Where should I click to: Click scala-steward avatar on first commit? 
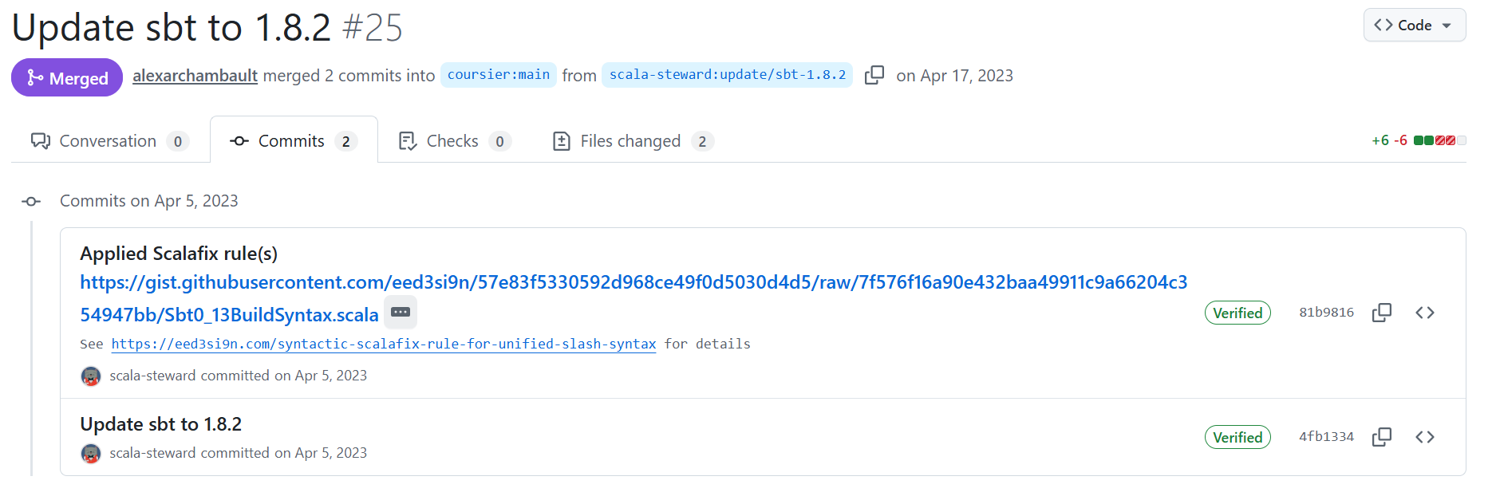click(91, 376)
